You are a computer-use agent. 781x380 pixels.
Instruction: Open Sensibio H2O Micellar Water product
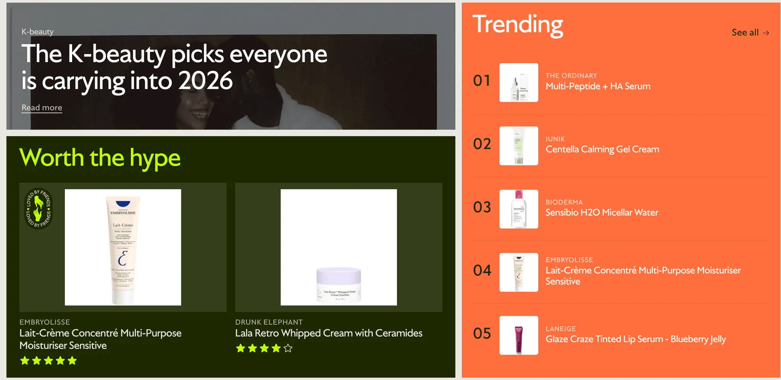click(x=602, y=213)
